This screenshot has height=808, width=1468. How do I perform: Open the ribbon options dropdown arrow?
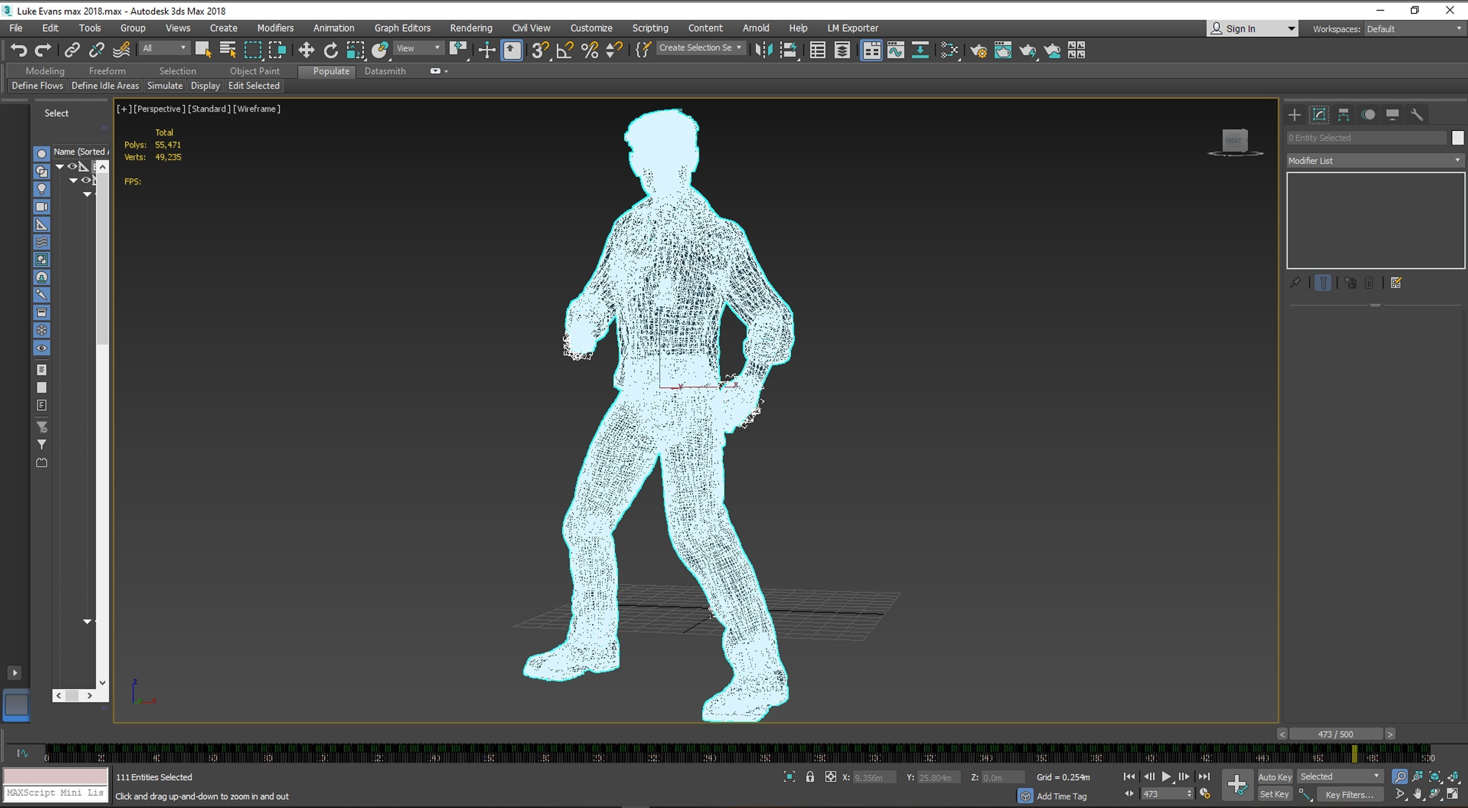pyautogui.click(x=445, y=71)
